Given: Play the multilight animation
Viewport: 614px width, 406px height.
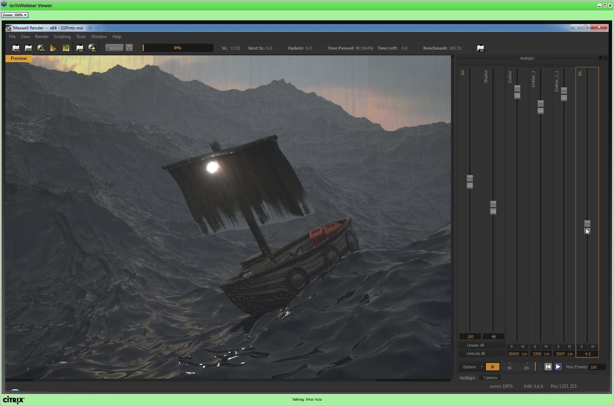Looking at the screenshot, I should tap(558, 367).
